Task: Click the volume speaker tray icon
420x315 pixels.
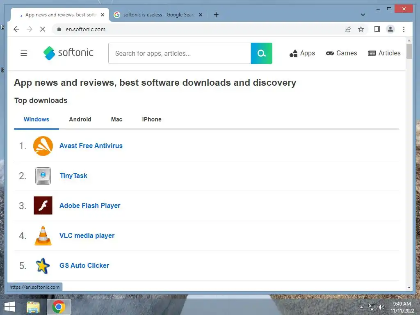Action: pos(381,307)
